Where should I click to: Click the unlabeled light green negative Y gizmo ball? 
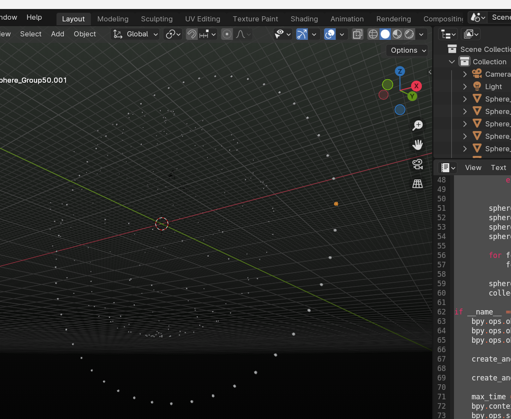[x=388, y=85]
